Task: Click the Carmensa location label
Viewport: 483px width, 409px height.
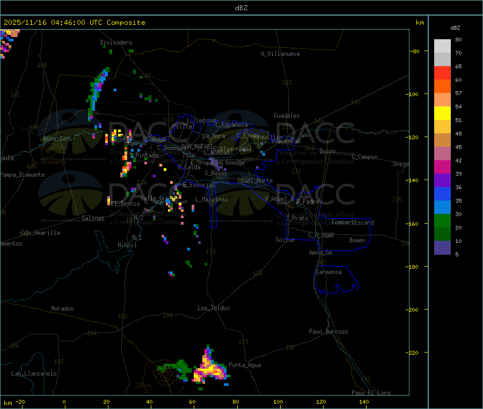Action: [x=328, y=272]
